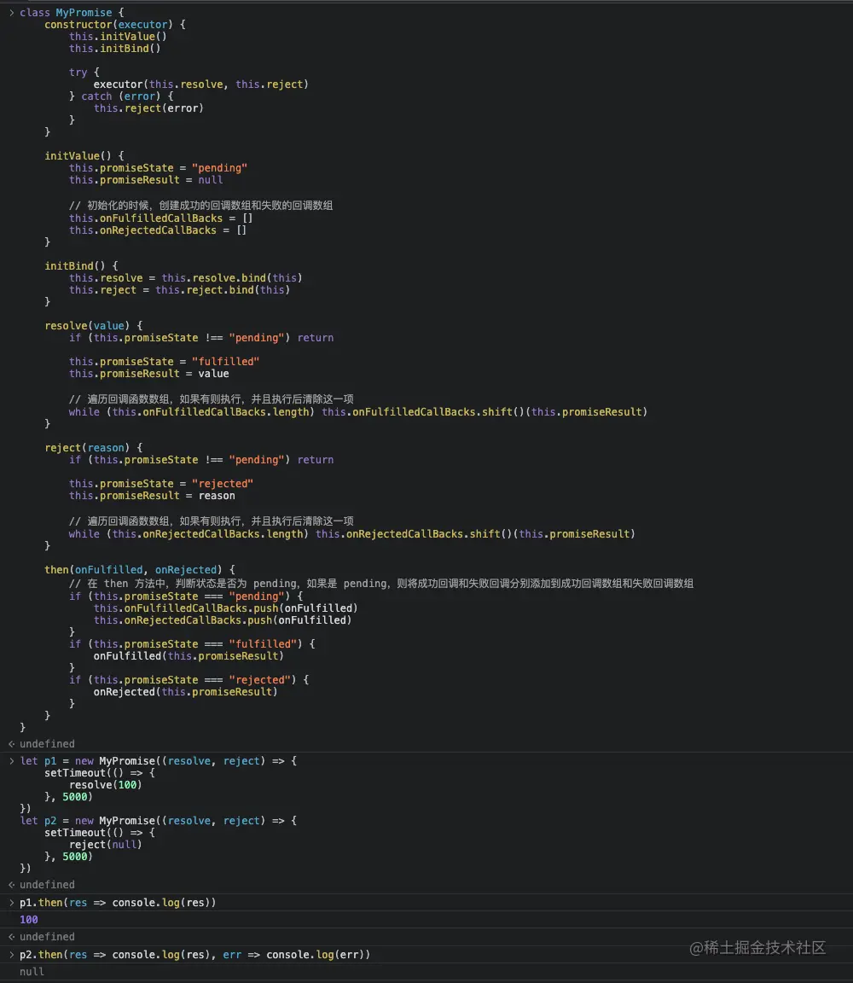Click the 'reject(reason) {' method header
Image resolution: width=853 pixels, height=983 pixels.
[x=93, y=448]
